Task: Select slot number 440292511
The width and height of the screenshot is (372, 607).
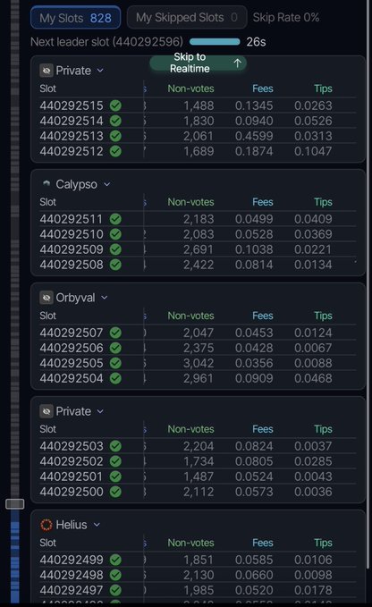Action: pyautogui.click(x=72, y=219)
